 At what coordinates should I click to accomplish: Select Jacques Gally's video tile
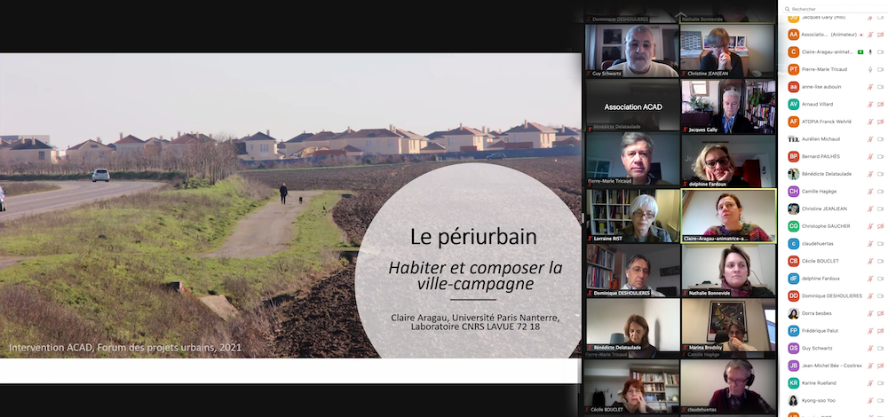click(x=728, y=106)
